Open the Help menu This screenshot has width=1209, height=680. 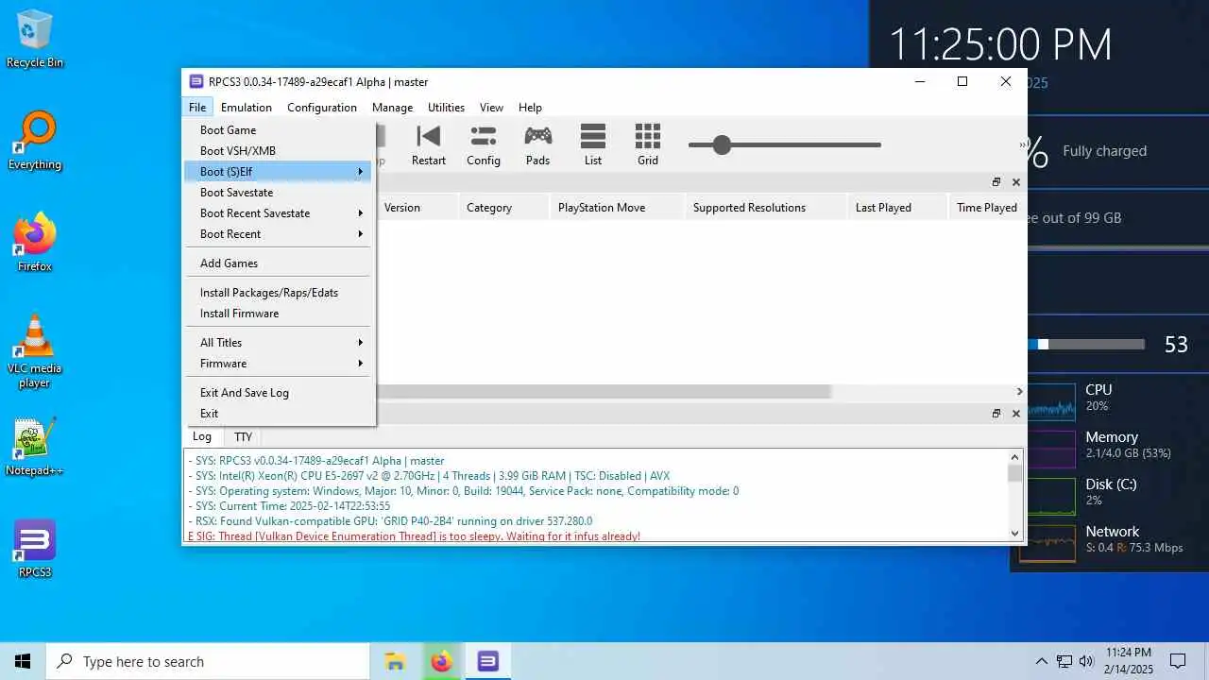530,108
